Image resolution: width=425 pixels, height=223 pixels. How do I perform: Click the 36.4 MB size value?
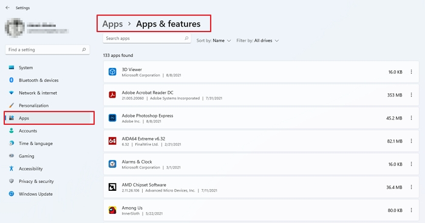(x=394, y=187)
